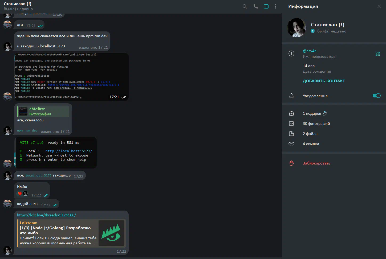Open the VITE ready screenshot image
Screen dimensions: 386x259
(x=55, y=153)
